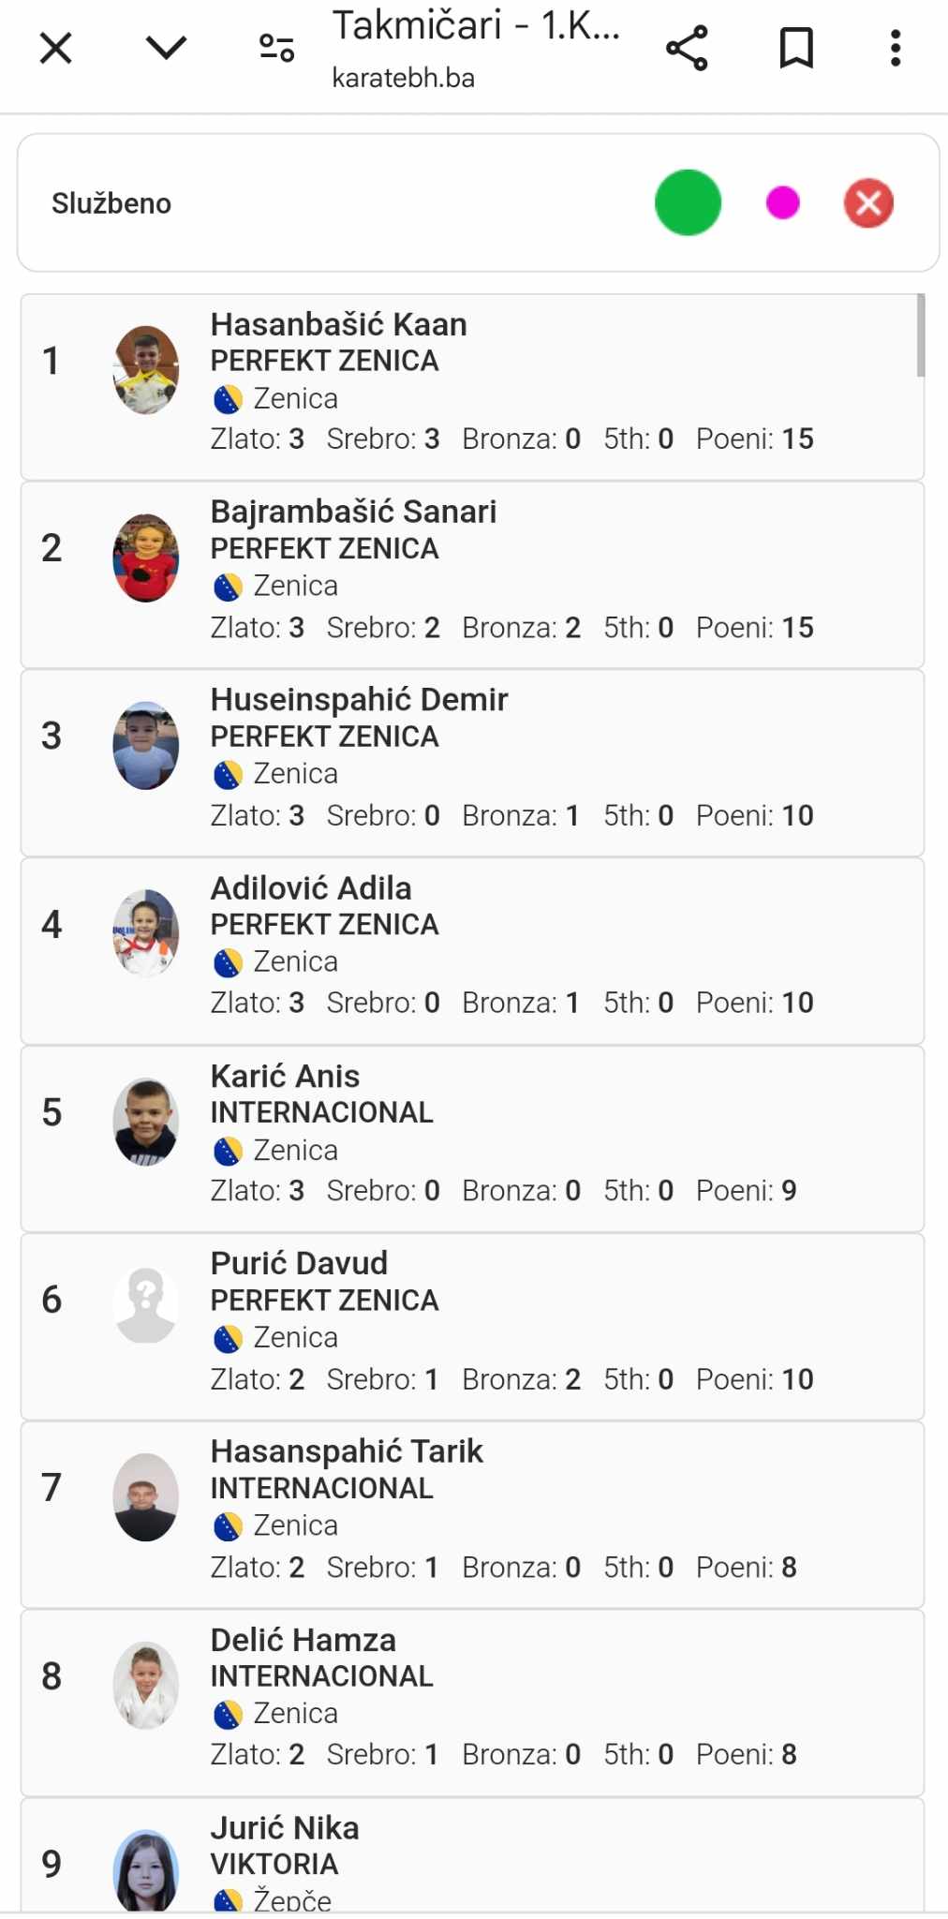Open the three-dot overflow menu
Screen dimensions: 948x1919
[x=896, y=48]
